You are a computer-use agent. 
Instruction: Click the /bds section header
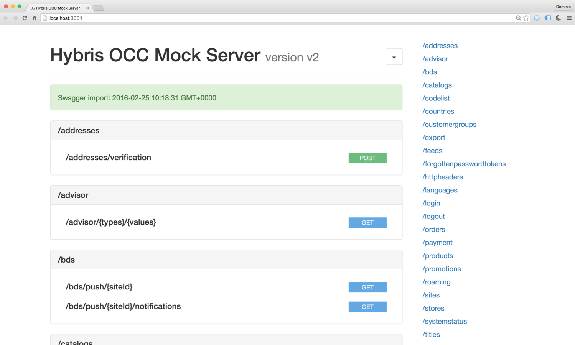click(x=226, y=260)
